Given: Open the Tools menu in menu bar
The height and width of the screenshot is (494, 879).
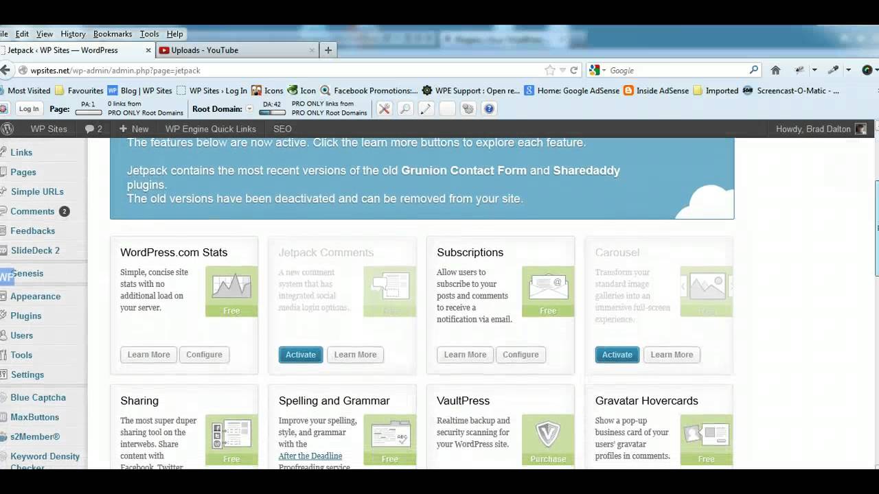Looking at the screenshot, I should [x=149, y=34].
